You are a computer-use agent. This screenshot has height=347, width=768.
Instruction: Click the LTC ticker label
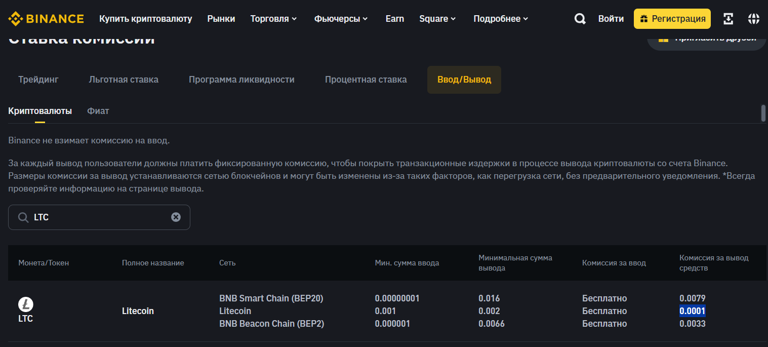(26, 319)
